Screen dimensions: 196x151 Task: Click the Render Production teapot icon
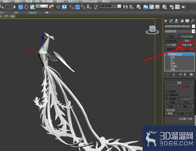[x=184, y=7]
